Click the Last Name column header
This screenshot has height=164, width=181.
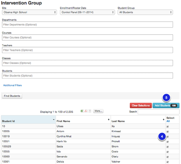click(x=138, y=120)
